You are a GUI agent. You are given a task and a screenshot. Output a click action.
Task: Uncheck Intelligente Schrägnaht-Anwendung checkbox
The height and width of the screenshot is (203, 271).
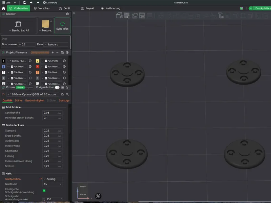(x=44, y=190)
